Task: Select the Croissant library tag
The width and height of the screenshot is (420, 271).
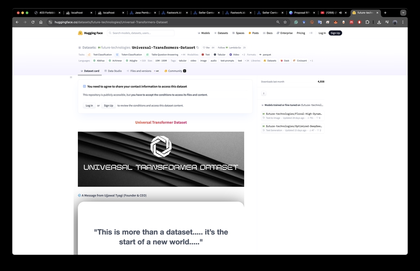Action: point(300,61)
